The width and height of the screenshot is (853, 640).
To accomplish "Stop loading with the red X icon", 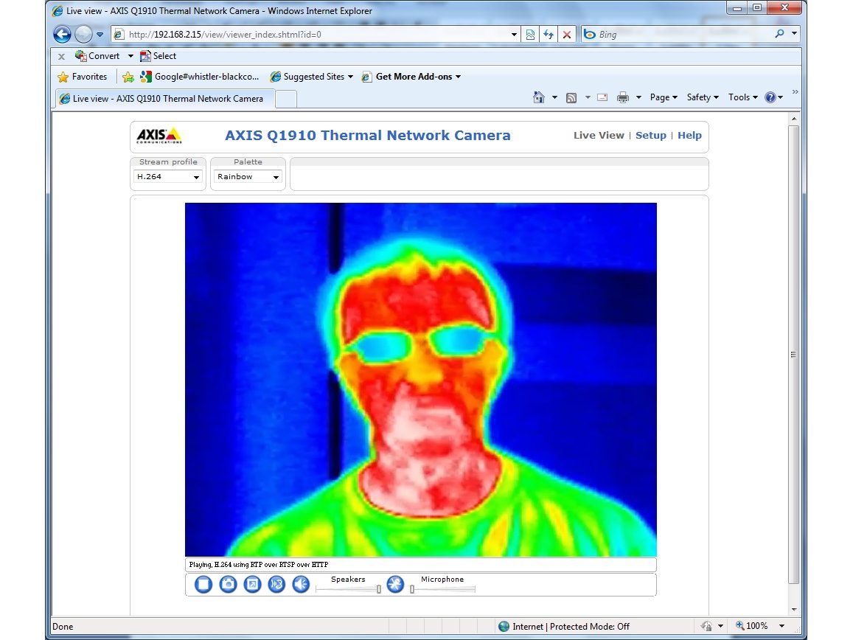I will (x=567, y=34).
